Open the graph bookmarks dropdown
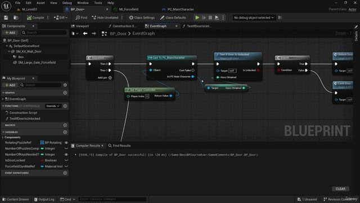The image size is (360, 203). tap(75, 34)
